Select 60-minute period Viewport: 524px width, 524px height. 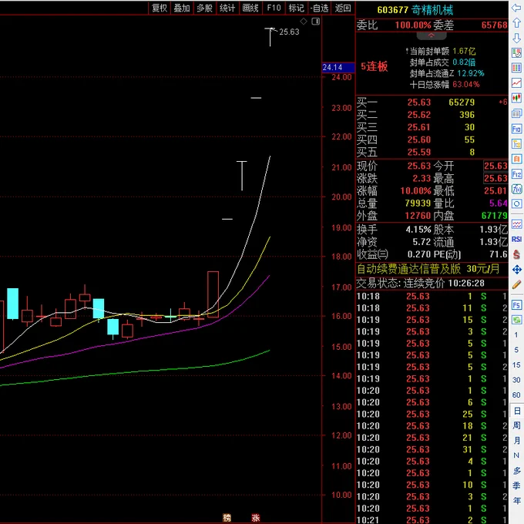pos(516,395)
